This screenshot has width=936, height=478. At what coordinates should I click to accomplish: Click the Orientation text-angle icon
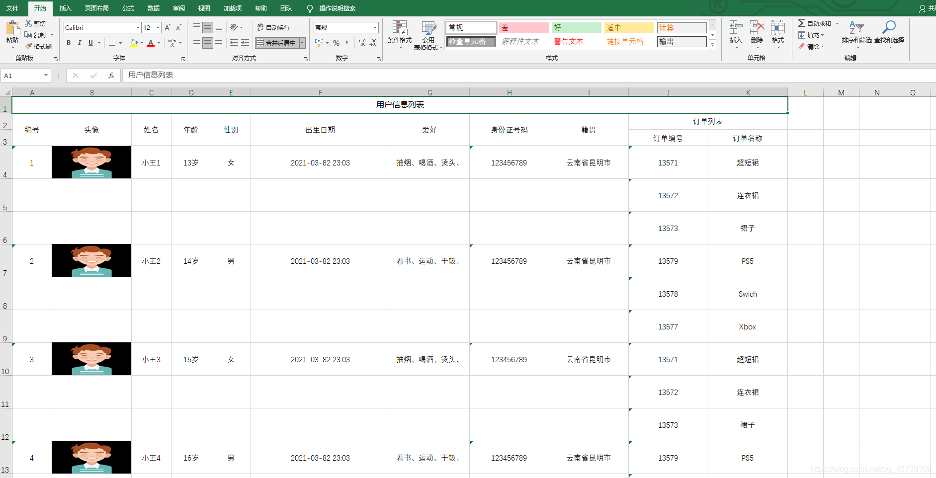click(234, 27)
